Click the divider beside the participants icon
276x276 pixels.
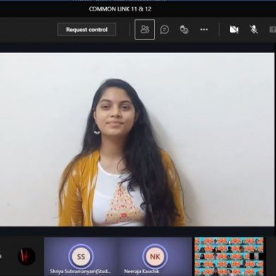130,30
